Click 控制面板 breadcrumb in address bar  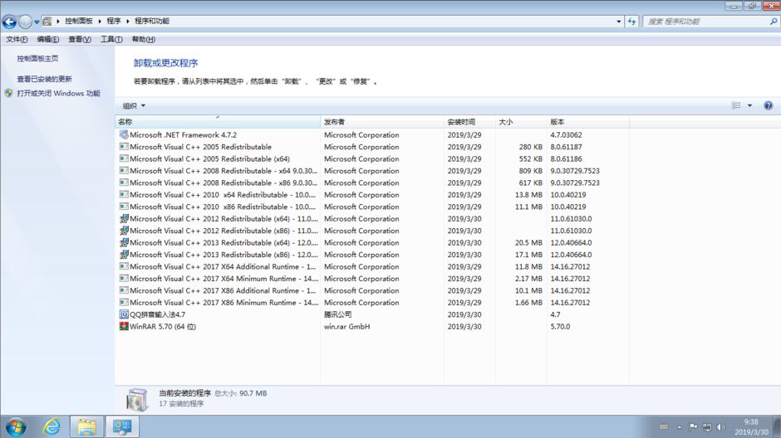pos(79,21)
